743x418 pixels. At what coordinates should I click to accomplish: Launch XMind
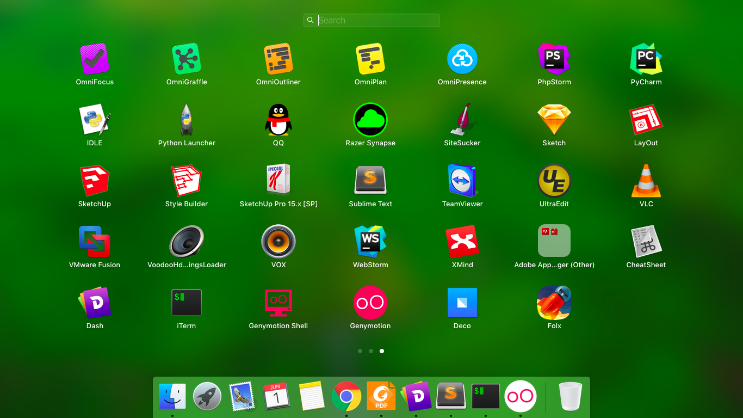pos(462,242)
